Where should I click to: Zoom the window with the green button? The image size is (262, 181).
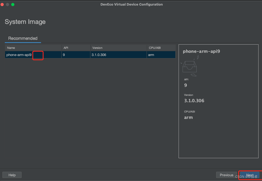click(x=13, y=5)
